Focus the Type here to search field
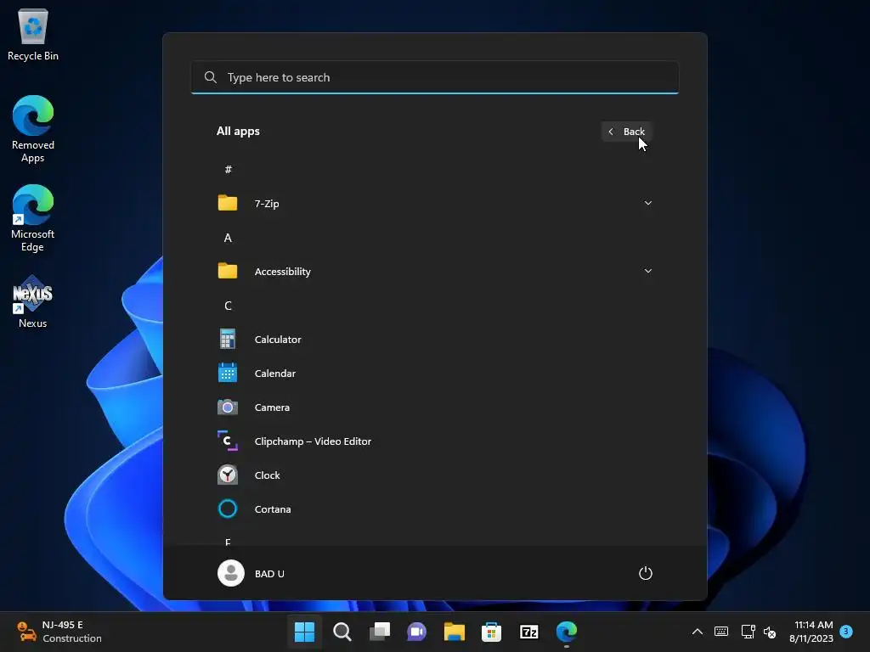870x652 pixels. 434,77
